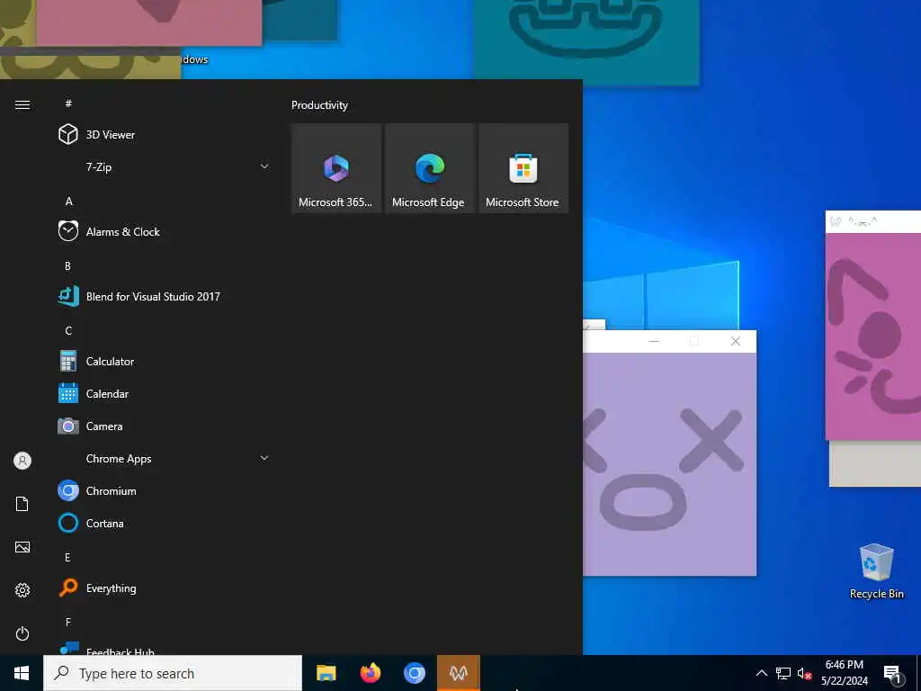The width and height of the screenshot is (921, 691).
Task: Click the Productivity group heading
Action: (319, 105)
